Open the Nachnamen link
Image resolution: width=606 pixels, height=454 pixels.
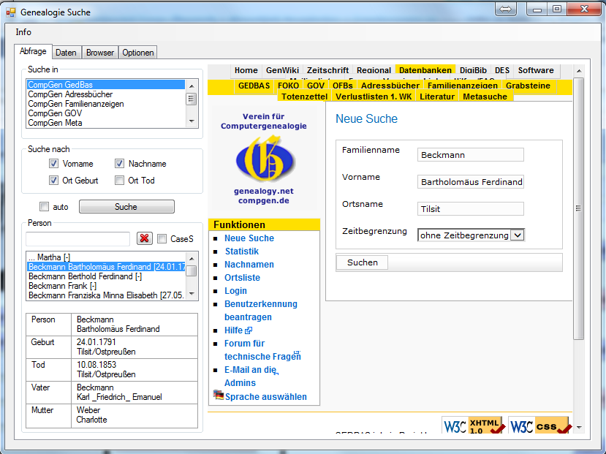(x=249, y=265)
